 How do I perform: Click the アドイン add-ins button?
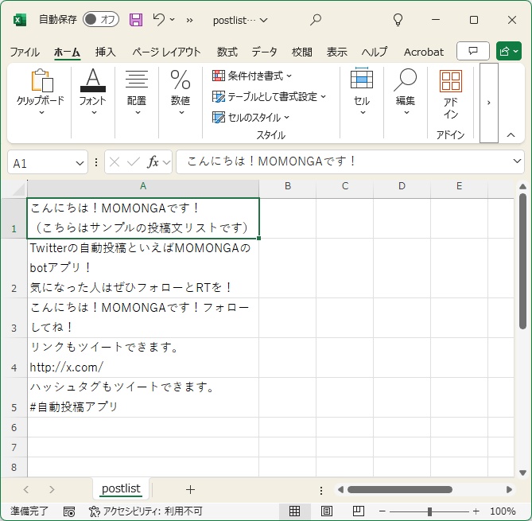click(x=451, y=95)
